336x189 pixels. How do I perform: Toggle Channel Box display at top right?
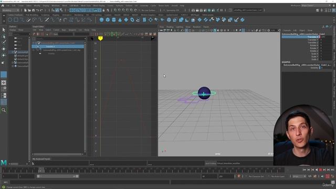(x=334, y=10)
